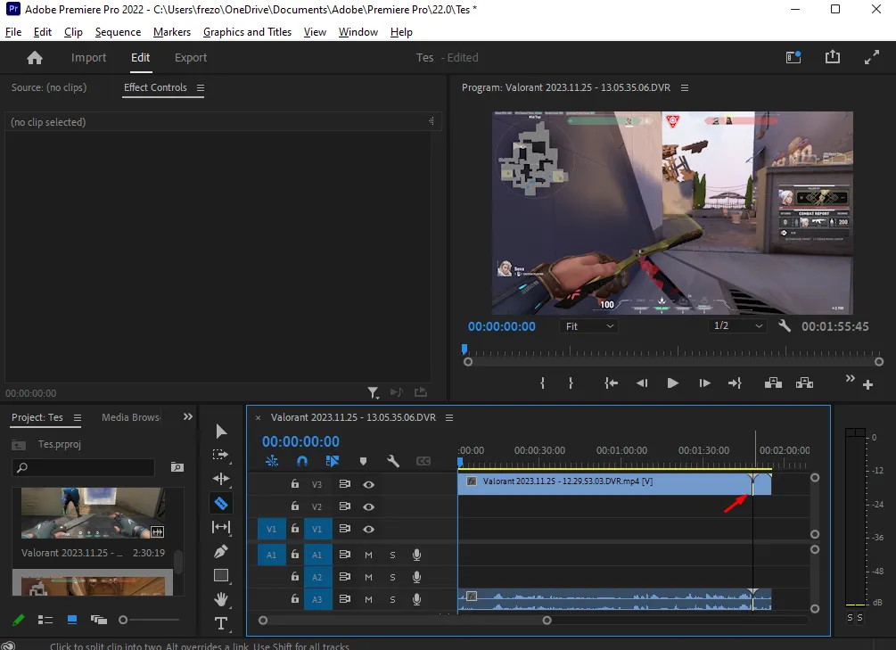Go to the Home screen icon

click(x=35, y=58)
